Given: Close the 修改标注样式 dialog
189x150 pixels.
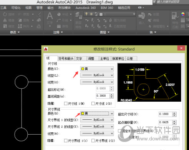Looking at the screenshot, I should (x=181, y=48).
